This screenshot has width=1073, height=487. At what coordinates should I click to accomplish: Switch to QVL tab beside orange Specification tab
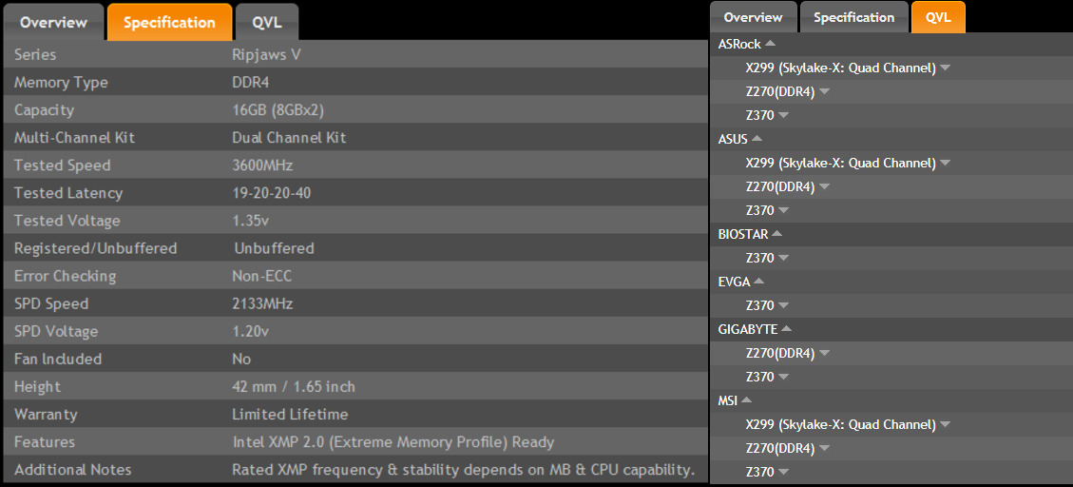[266, 23]
